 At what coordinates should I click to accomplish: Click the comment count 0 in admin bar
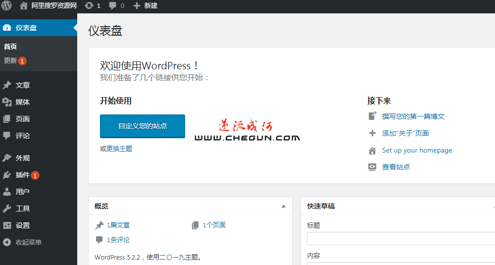tap(122, 5)
